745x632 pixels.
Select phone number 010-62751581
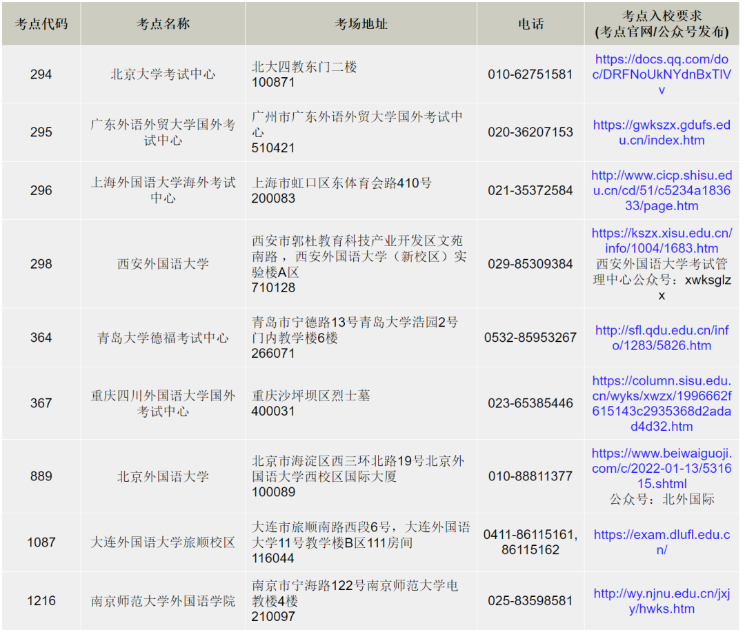click(530, 74)
